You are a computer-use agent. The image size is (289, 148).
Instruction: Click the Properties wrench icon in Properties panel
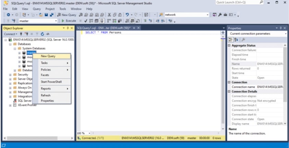point(243,40)
